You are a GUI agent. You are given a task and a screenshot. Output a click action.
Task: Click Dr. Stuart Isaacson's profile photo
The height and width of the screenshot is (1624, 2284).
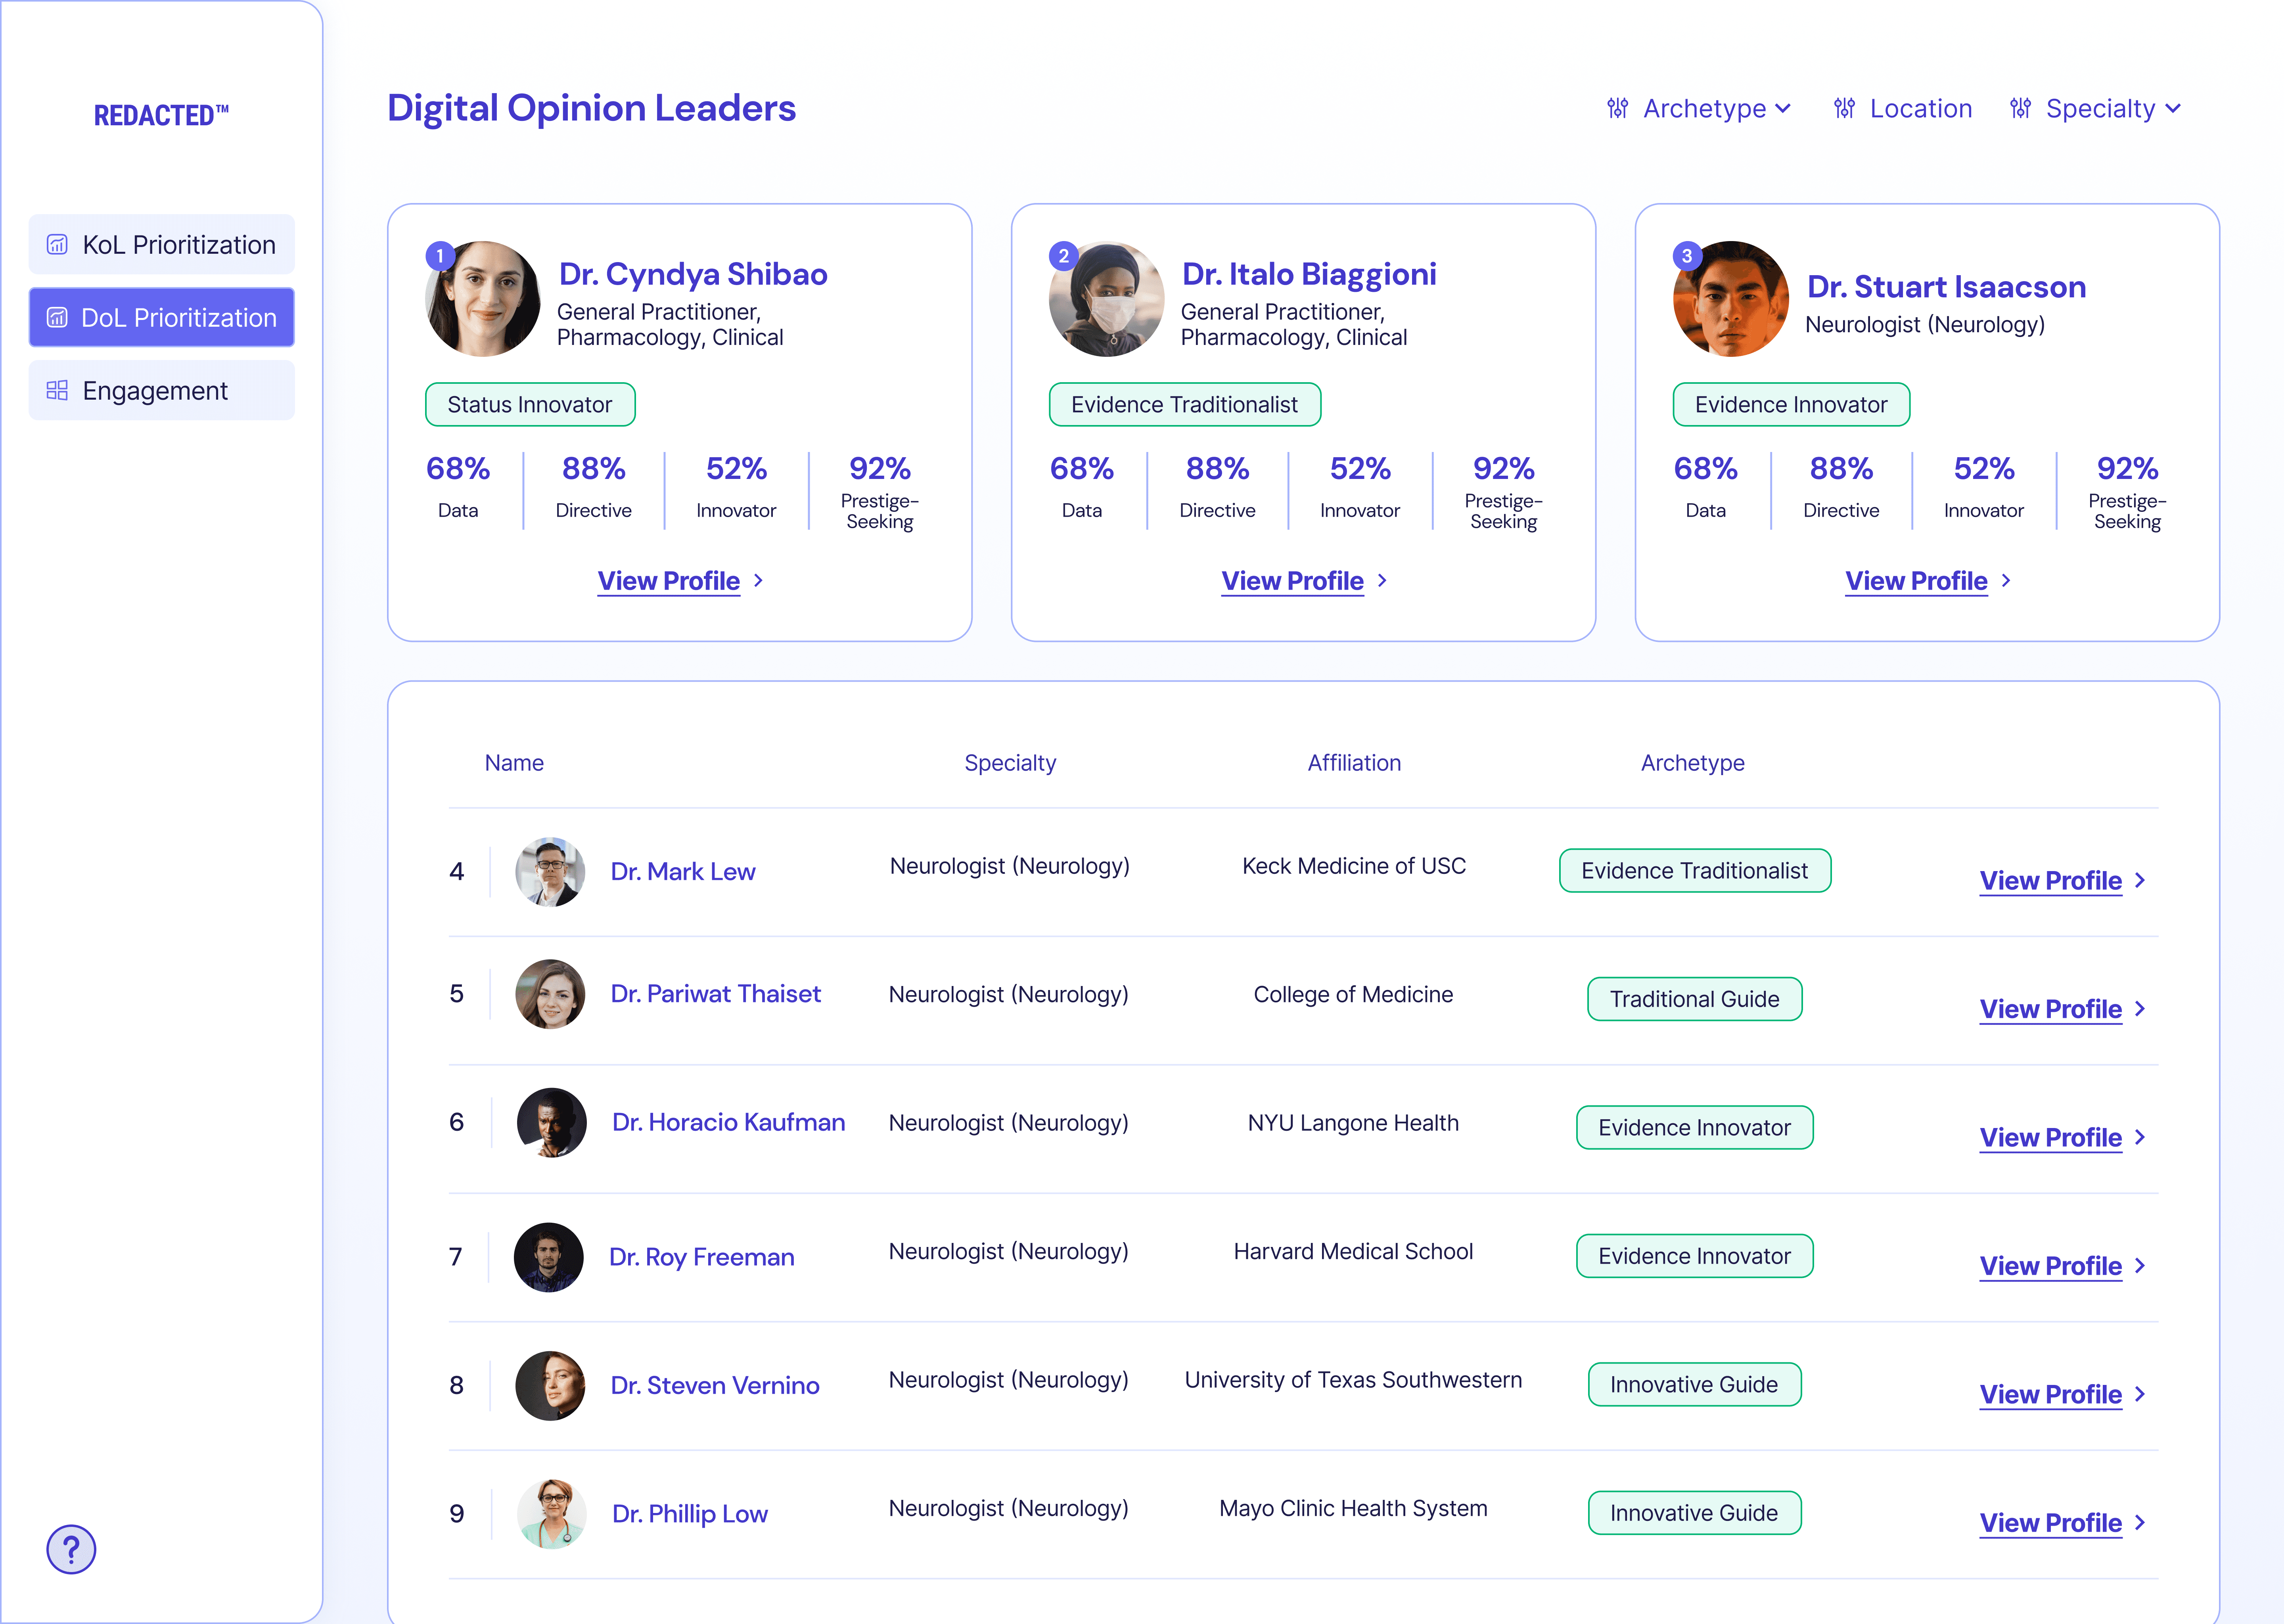coord(1731,299)
